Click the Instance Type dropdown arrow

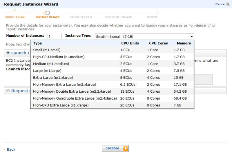coord(192,37)
